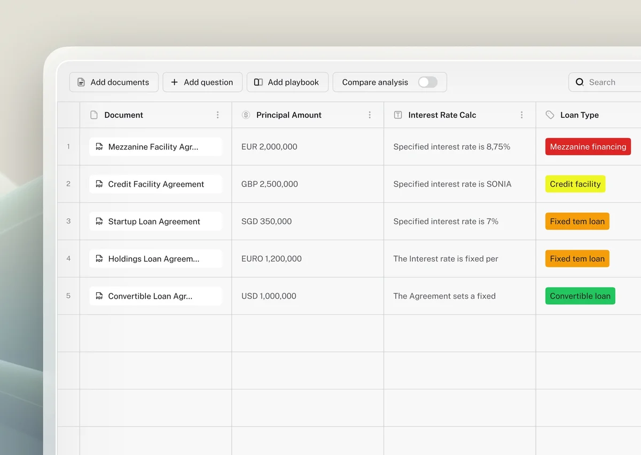Image resolution: width=641 pixels, height=455 pixels.
Task: Click the table icon in the Interest Rate Calc header
Action: click(x=398, y=115)
